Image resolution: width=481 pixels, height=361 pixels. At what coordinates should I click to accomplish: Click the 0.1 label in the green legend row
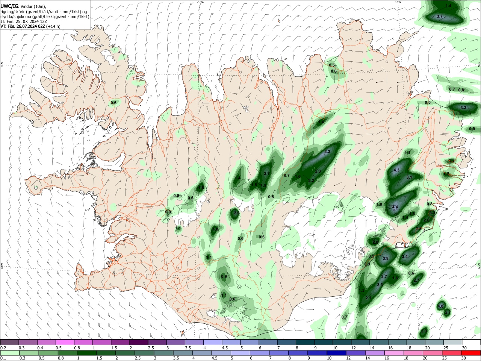tap(3, 358)
